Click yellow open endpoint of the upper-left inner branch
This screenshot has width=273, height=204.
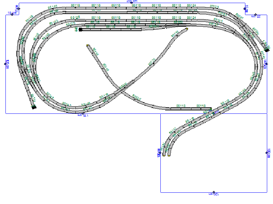click(88, 45)
